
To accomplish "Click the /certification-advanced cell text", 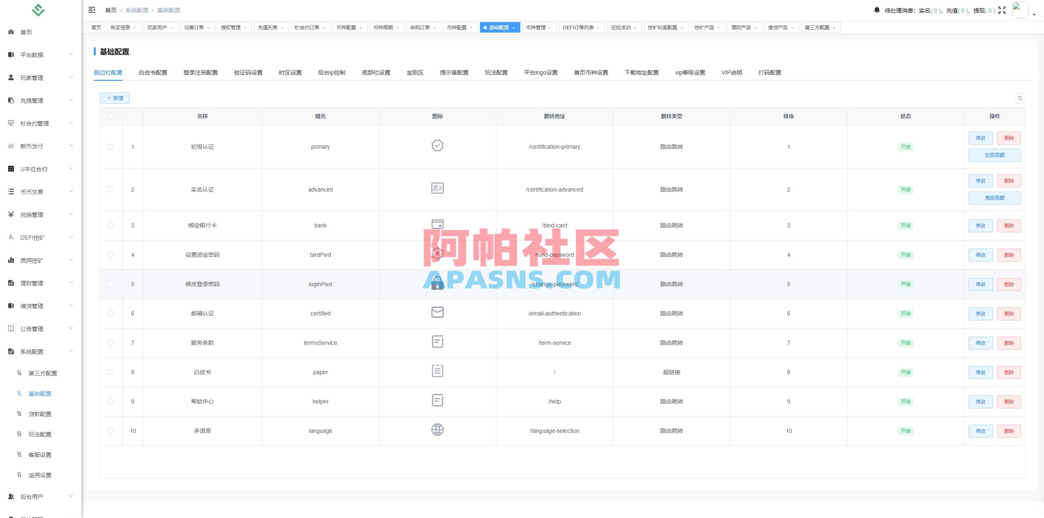I will tap(554, 190).
